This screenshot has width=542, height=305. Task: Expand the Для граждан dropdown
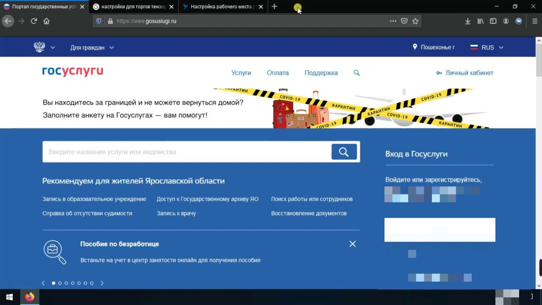click(92, 47)
